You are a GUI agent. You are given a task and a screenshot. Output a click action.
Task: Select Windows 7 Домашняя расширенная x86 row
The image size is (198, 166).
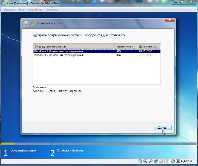point(97,51)
